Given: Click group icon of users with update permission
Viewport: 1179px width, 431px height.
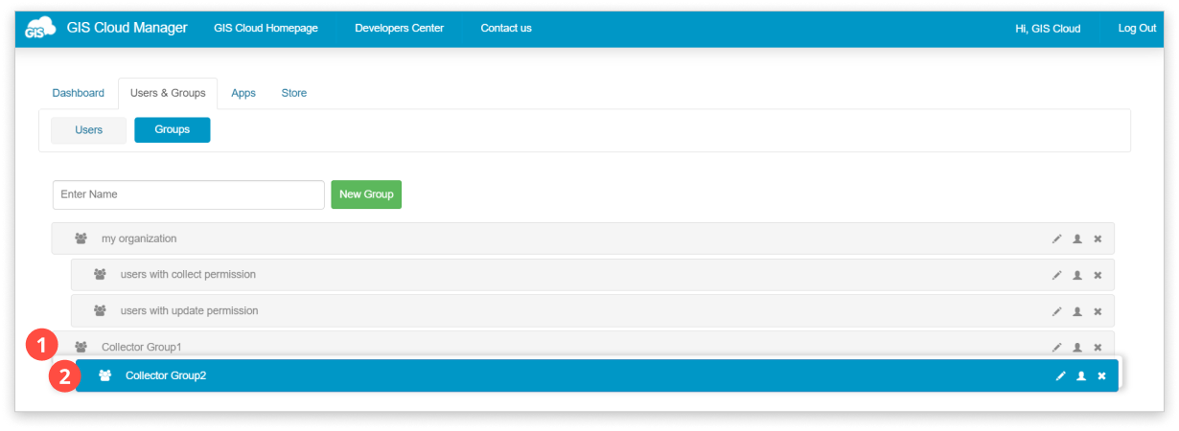Looking at the screenshot, I should (100, 311).
